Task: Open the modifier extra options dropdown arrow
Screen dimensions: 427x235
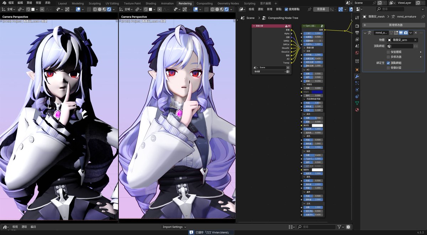Action: pos(411,33)
